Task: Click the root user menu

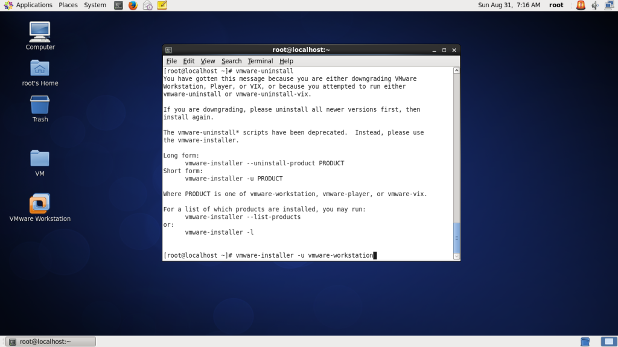Action: point(556,5)
